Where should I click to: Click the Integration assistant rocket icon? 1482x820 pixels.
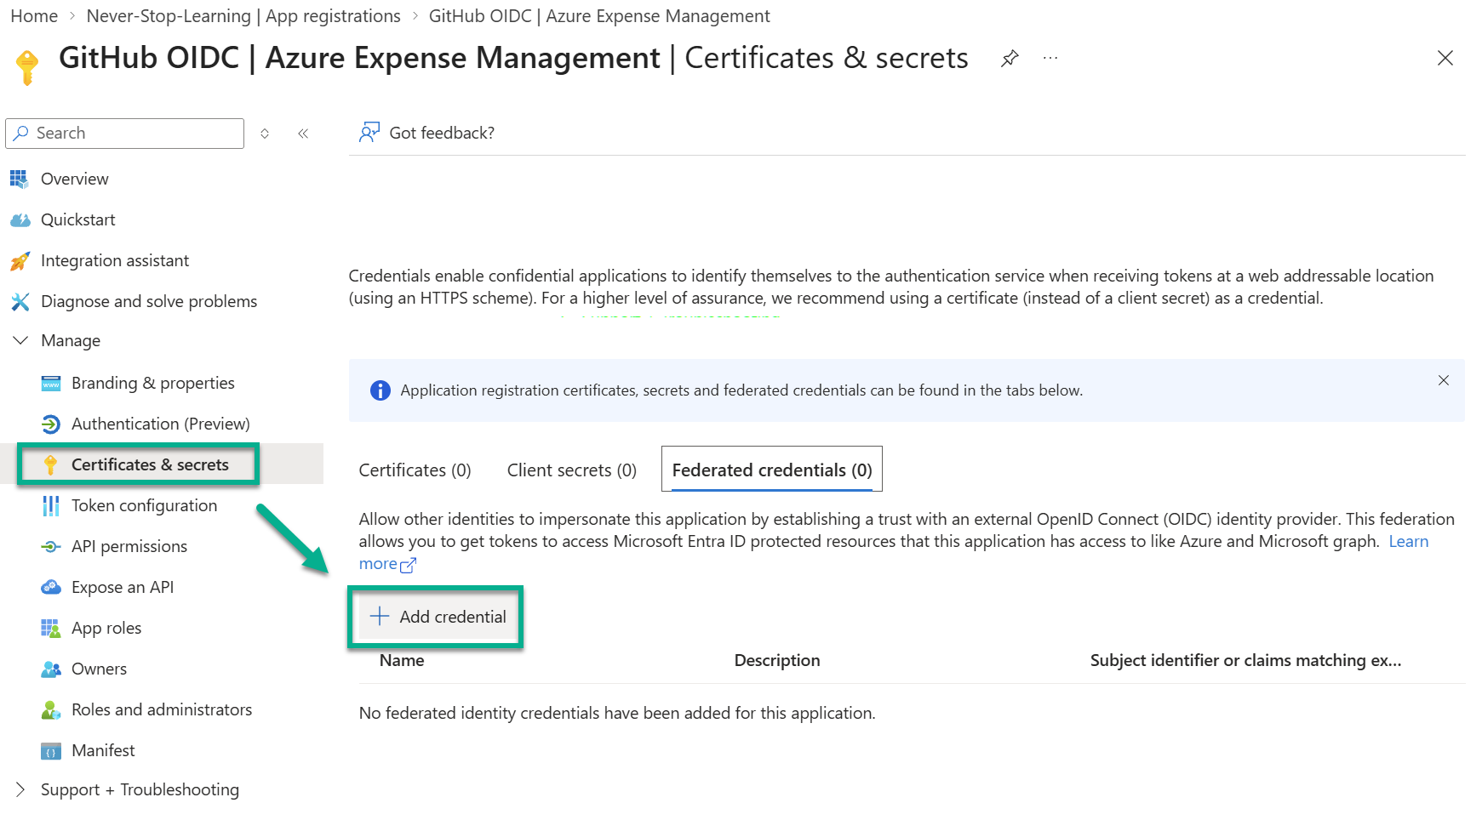click(20, 261)
